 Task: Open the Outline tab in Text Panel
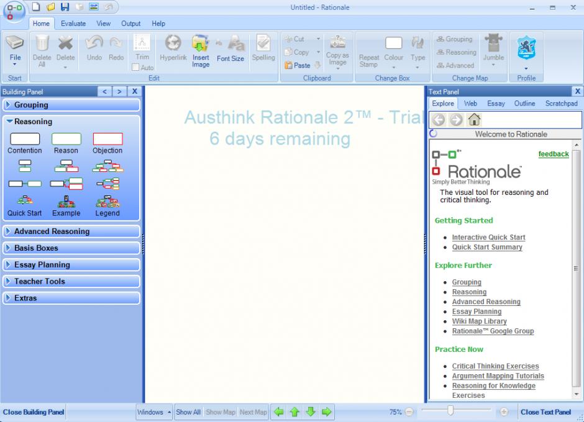(x=524, y=104)
